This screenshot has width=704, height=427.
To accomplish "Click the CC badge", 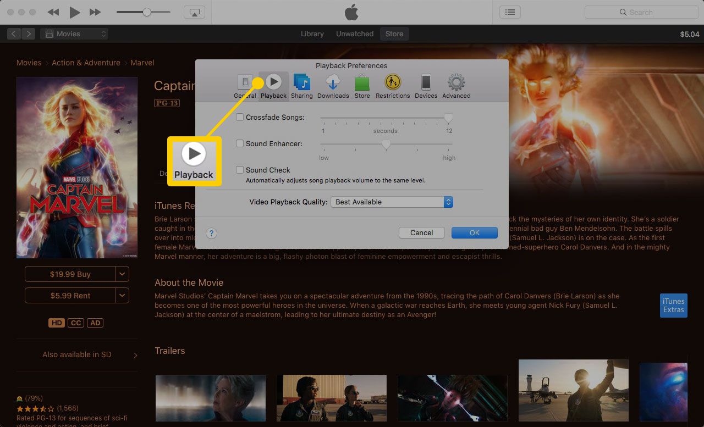I will click(x=76, y=323).
